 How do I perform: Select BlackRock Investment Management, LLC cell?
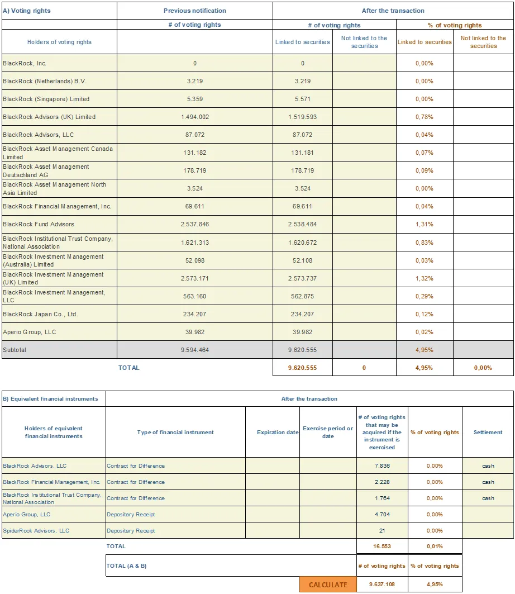(x=59, y=296)
